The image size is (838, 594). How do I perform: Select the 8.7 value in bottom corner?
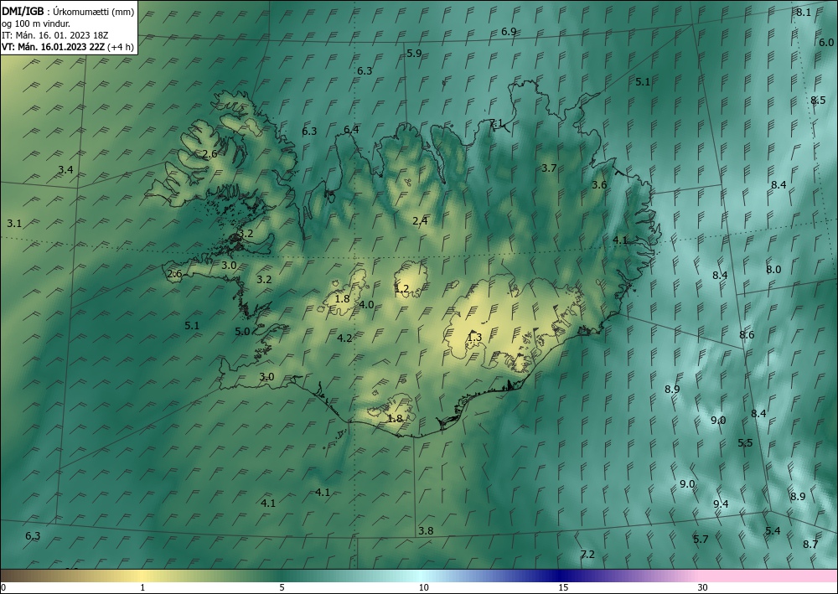point(810,545)
